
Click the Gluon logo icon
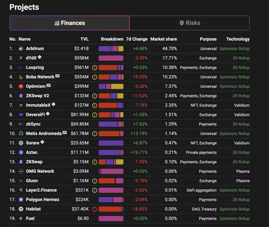[21, 181]
